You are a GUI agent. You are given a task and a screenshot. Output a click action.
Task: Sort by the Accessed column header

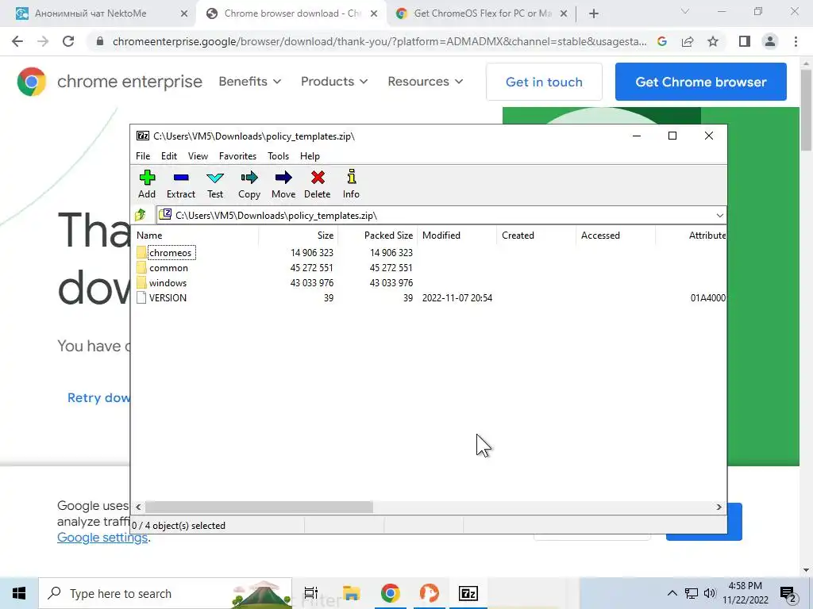click(x=615, y=235)
